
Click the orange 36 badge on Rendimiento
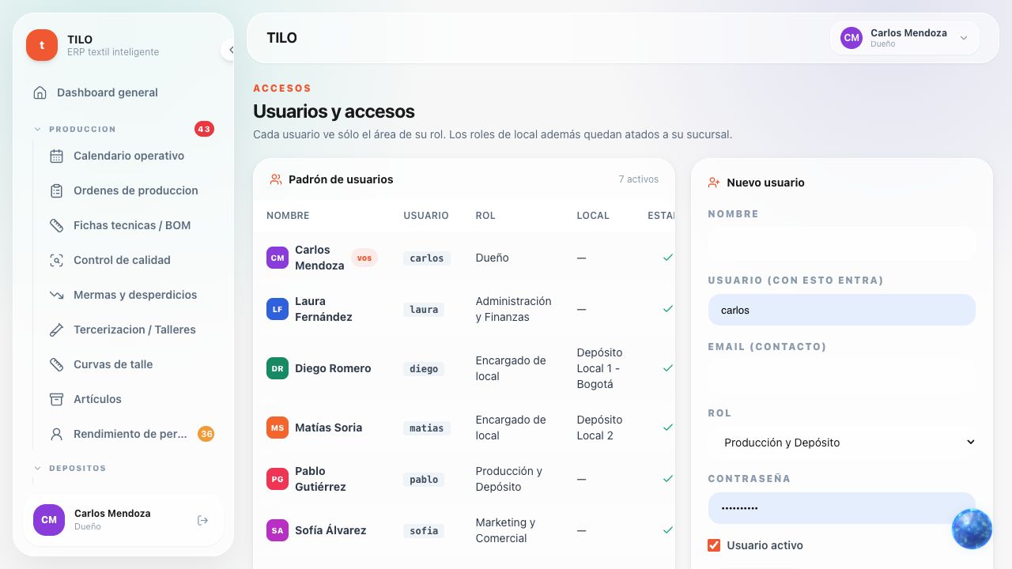pos(206,434)
